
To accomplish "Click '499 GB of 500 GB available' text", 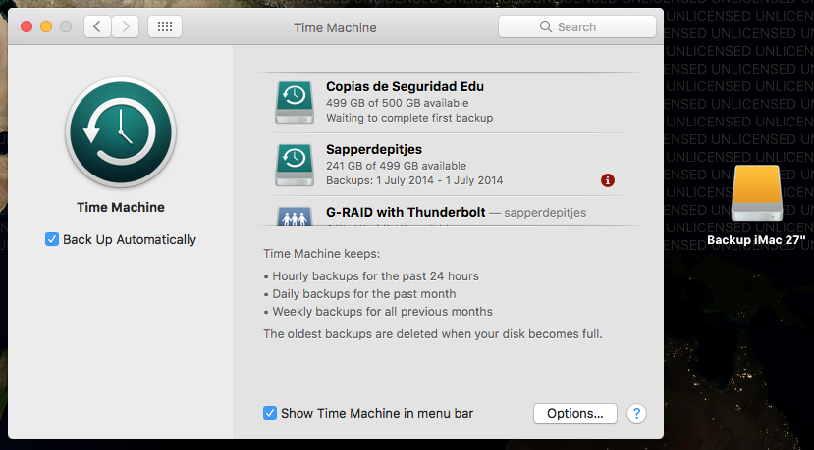I will [397, 103].
